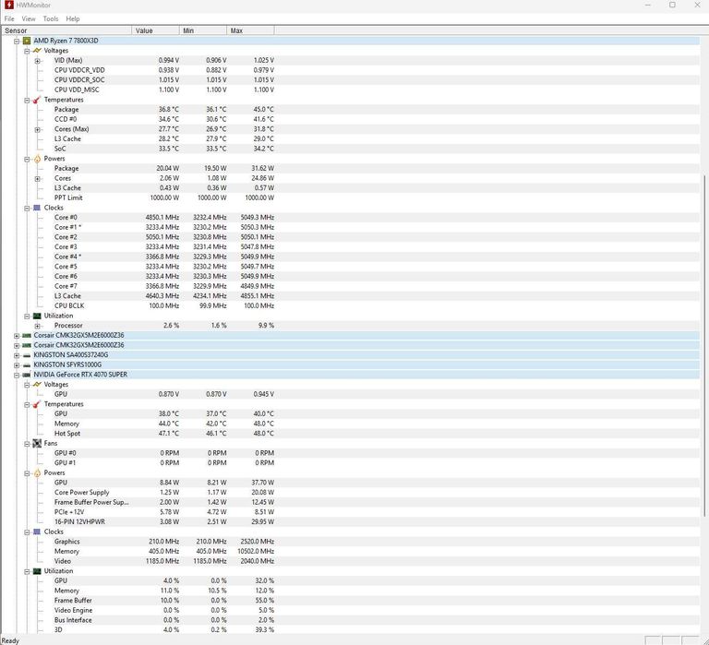This screenshot has width=709, height=645.
Task: Open the View menu
Action: tap(28, 18)
